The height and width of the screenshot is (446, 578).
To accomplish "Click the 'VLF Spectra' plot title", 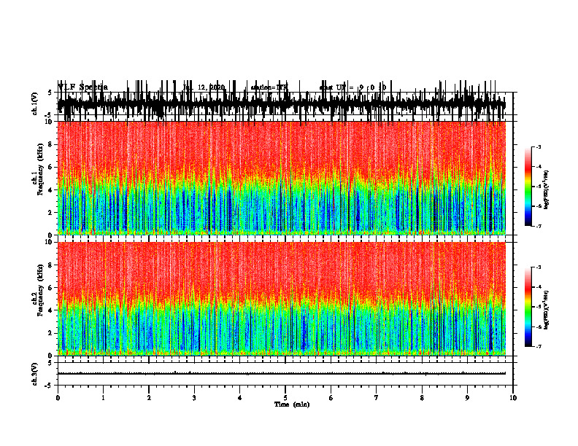I will [x=83, y=87].
